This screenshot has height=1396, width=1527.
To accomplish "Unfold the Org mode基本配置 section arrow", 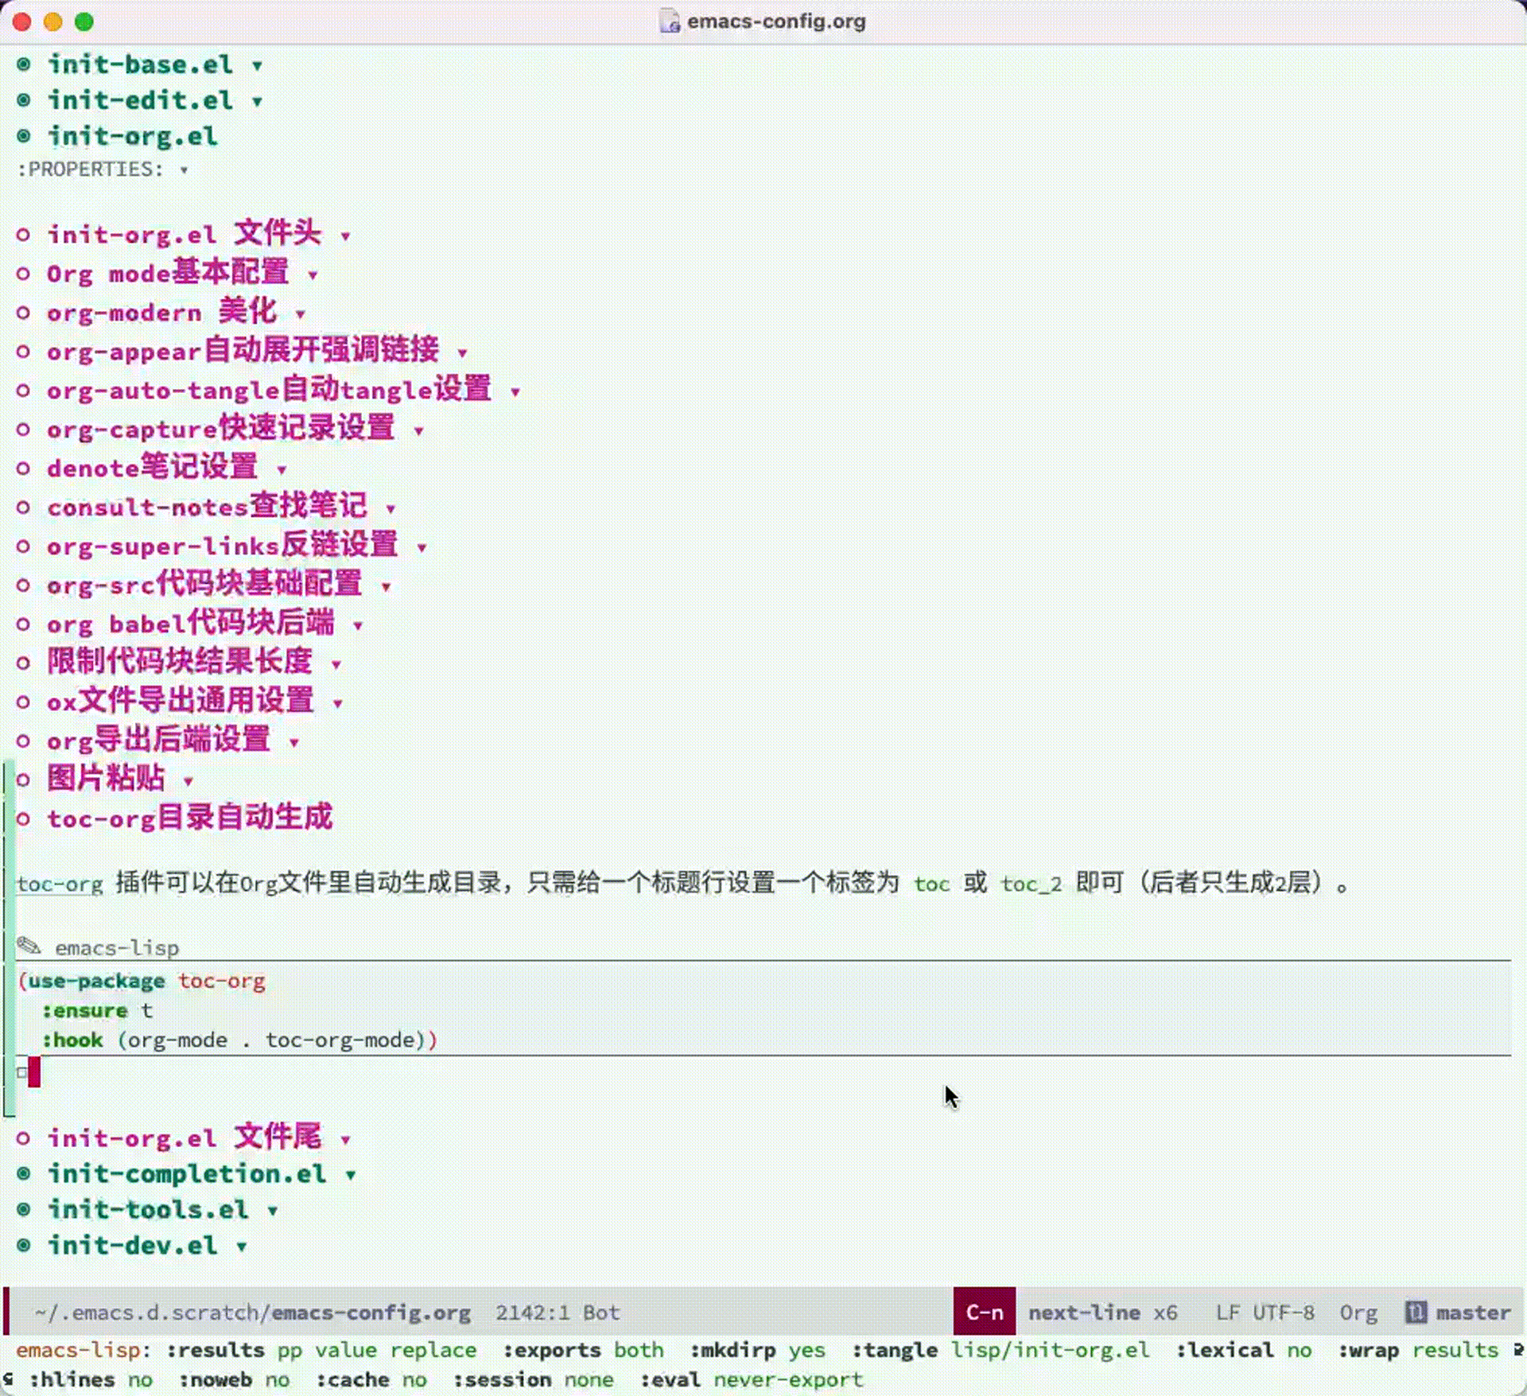I will (x=313, y=275).
